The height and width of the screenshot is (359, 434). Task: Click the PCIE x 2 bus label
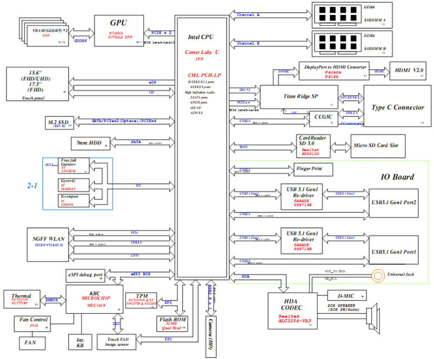[161, 33]
